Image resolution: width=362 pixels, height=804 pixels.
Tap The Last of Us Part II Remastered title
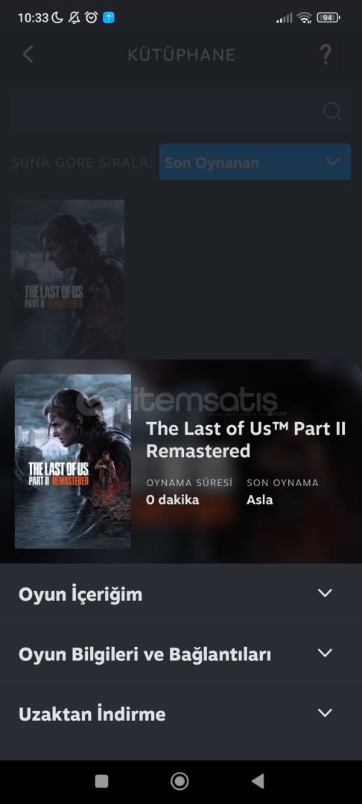(x=246, y=440)
